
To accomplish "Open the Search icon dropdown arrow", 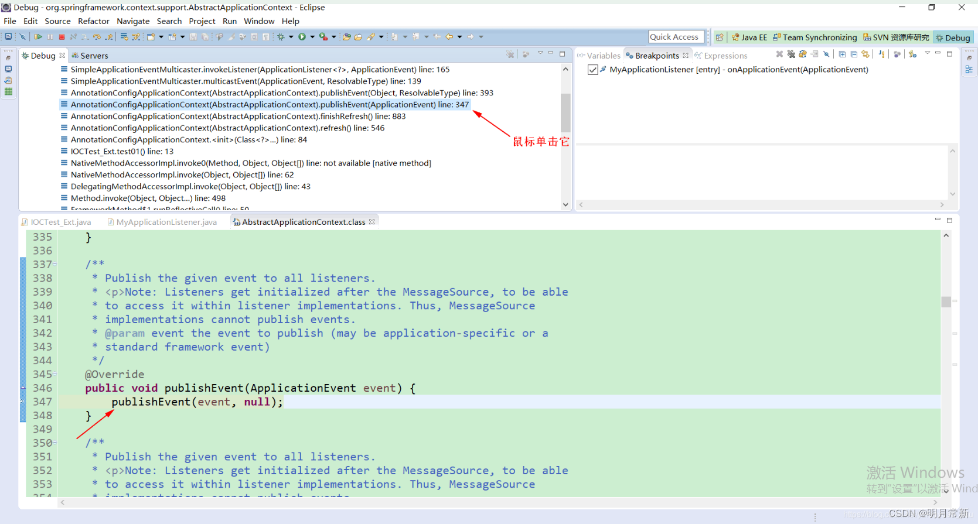I will [381, 37].
